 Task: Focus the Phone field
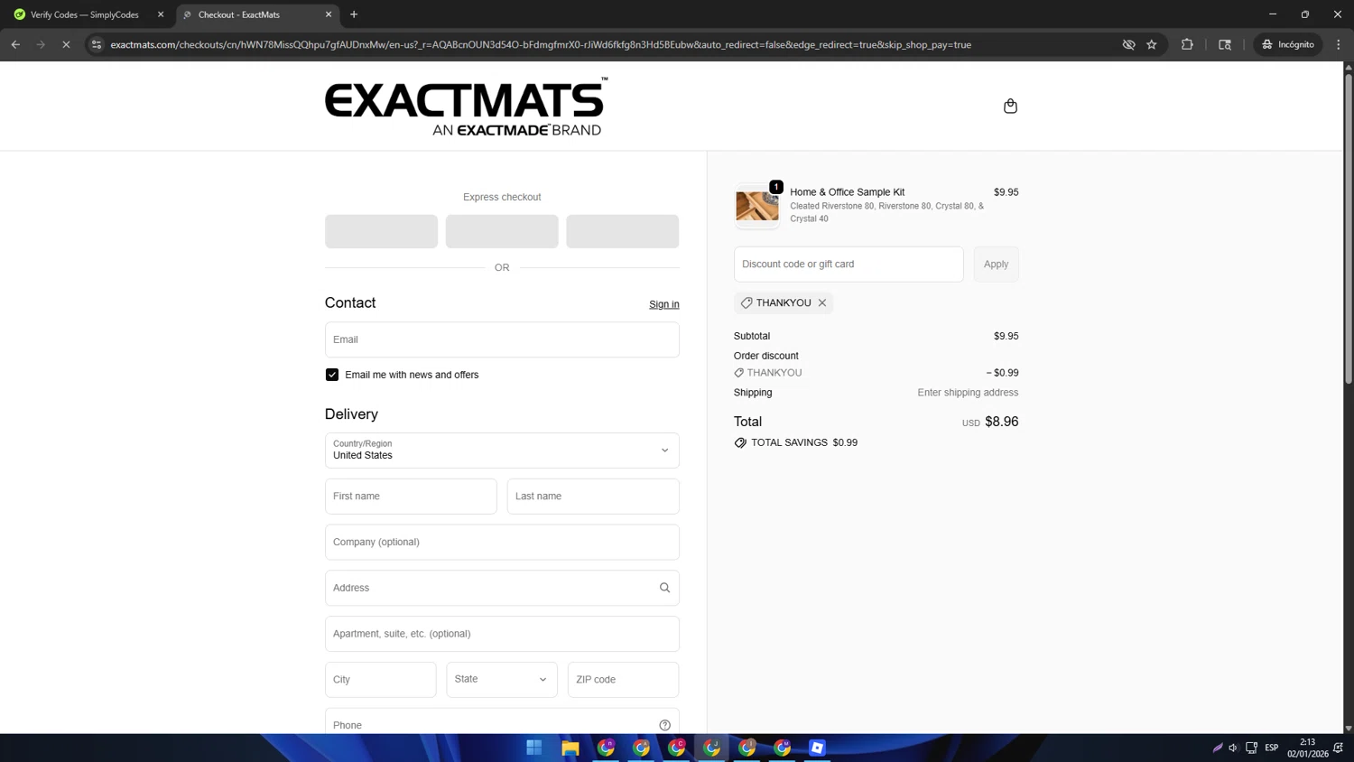click(x=502, y=721)
